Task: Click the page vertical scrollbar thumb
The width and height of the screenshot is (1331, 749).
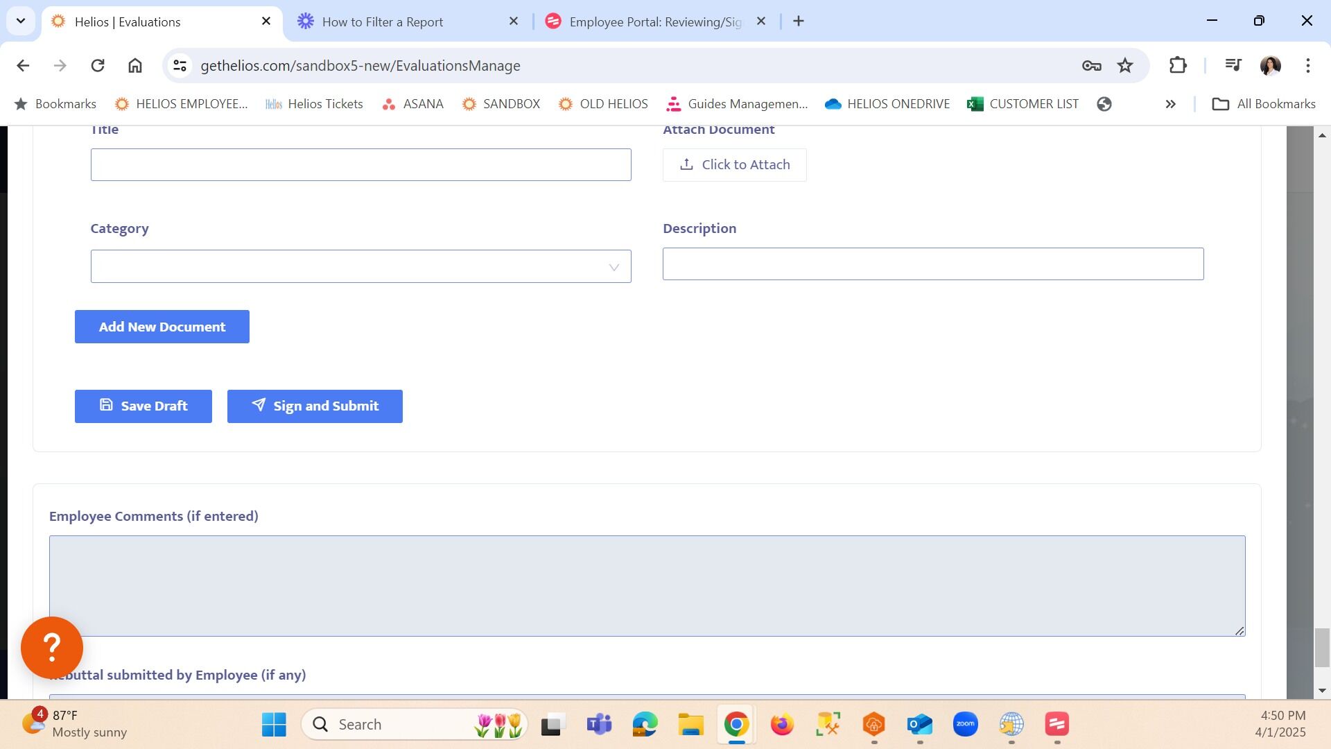Action: [x=1322, y=646]
